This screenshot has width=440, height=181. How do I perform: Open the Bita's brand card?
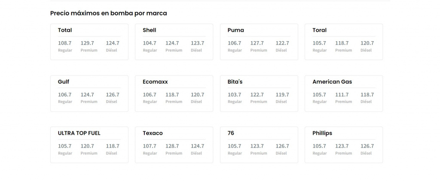pos(235,81)
